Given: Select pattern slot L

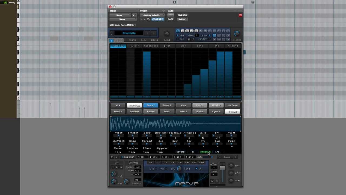Looking at the screenshot, I should [x=228, y=31].
